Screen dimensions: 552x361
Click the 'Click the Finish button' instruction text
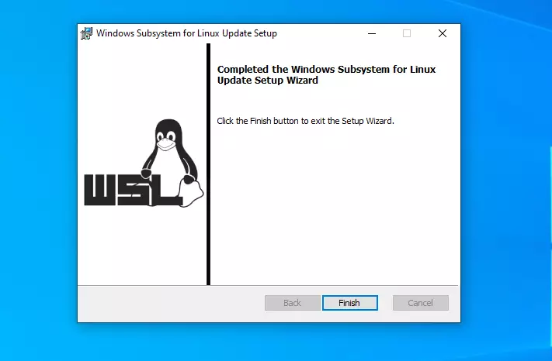point(305,121)
